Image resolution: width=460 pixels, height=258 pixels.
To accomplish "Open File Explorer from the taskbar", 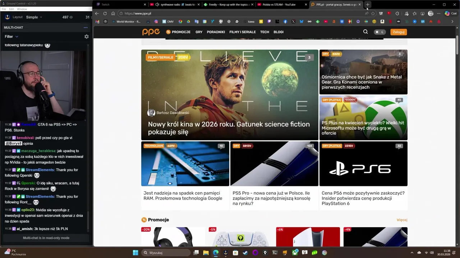I will coord(206,253).
